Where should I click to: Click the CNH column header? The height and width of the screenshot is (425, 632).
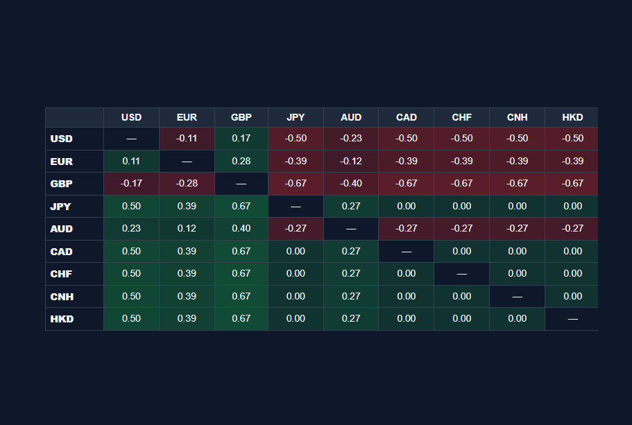pos(517,118)
